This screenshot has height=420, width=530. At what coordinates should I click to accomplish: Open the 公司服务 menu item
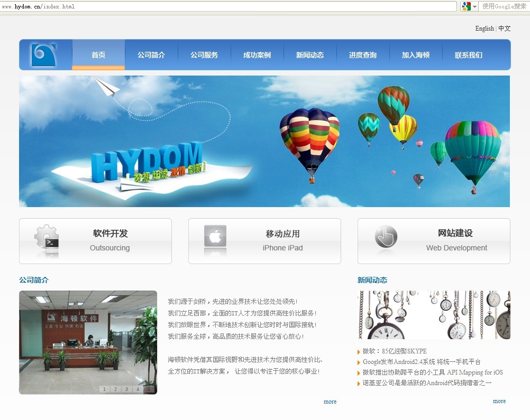click(x=204, y=55)
